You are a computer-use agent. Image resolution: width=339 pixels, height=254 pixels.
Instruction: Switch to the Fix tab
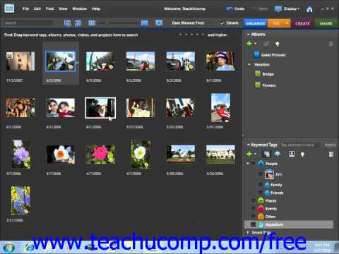point(276,23)
